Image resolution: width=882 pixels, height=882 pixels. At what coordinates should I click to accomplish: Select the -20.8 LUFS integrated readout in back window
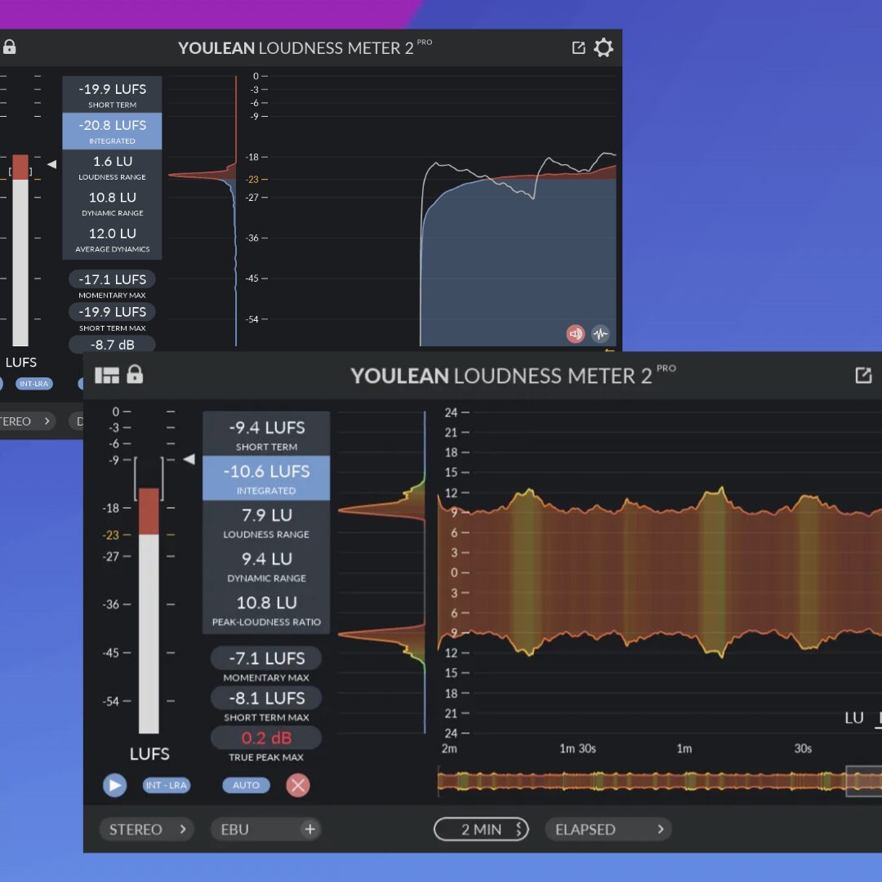pyautogui.click(x=113, y=131)
